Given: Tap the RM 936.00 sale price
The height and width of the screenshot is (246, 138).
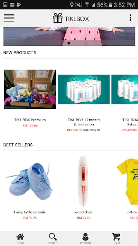Looking at the screenshot, I should pyautogui.click(x=74, y=130).
